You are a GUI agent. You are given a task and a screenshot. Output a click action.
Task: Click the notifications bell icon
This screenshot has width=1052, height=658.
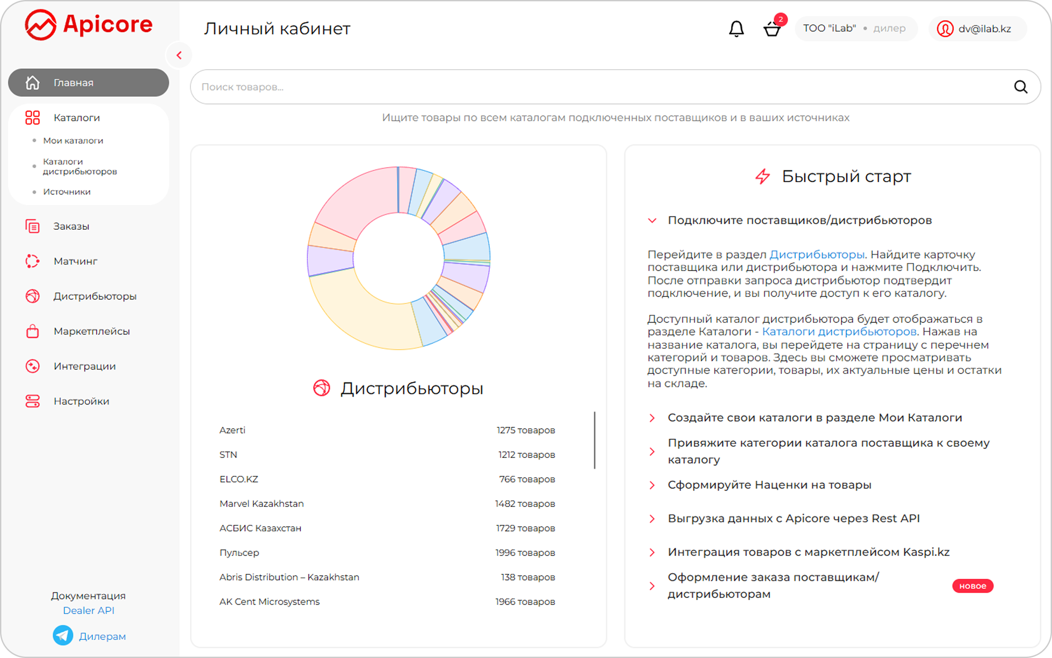click(736, 29)
